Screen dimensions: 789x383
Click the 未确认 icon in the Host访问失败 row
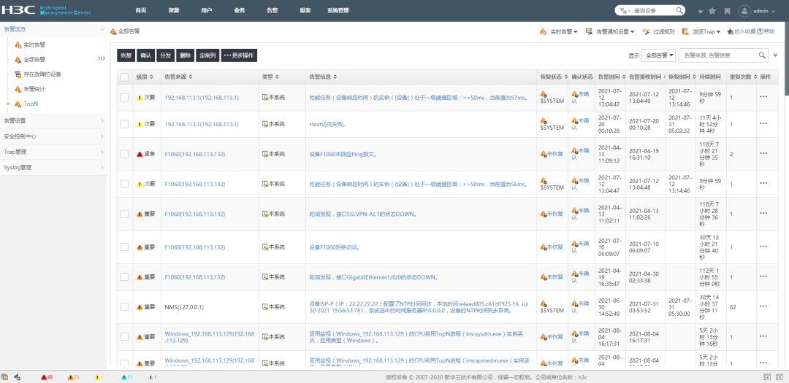click(575, 120)
